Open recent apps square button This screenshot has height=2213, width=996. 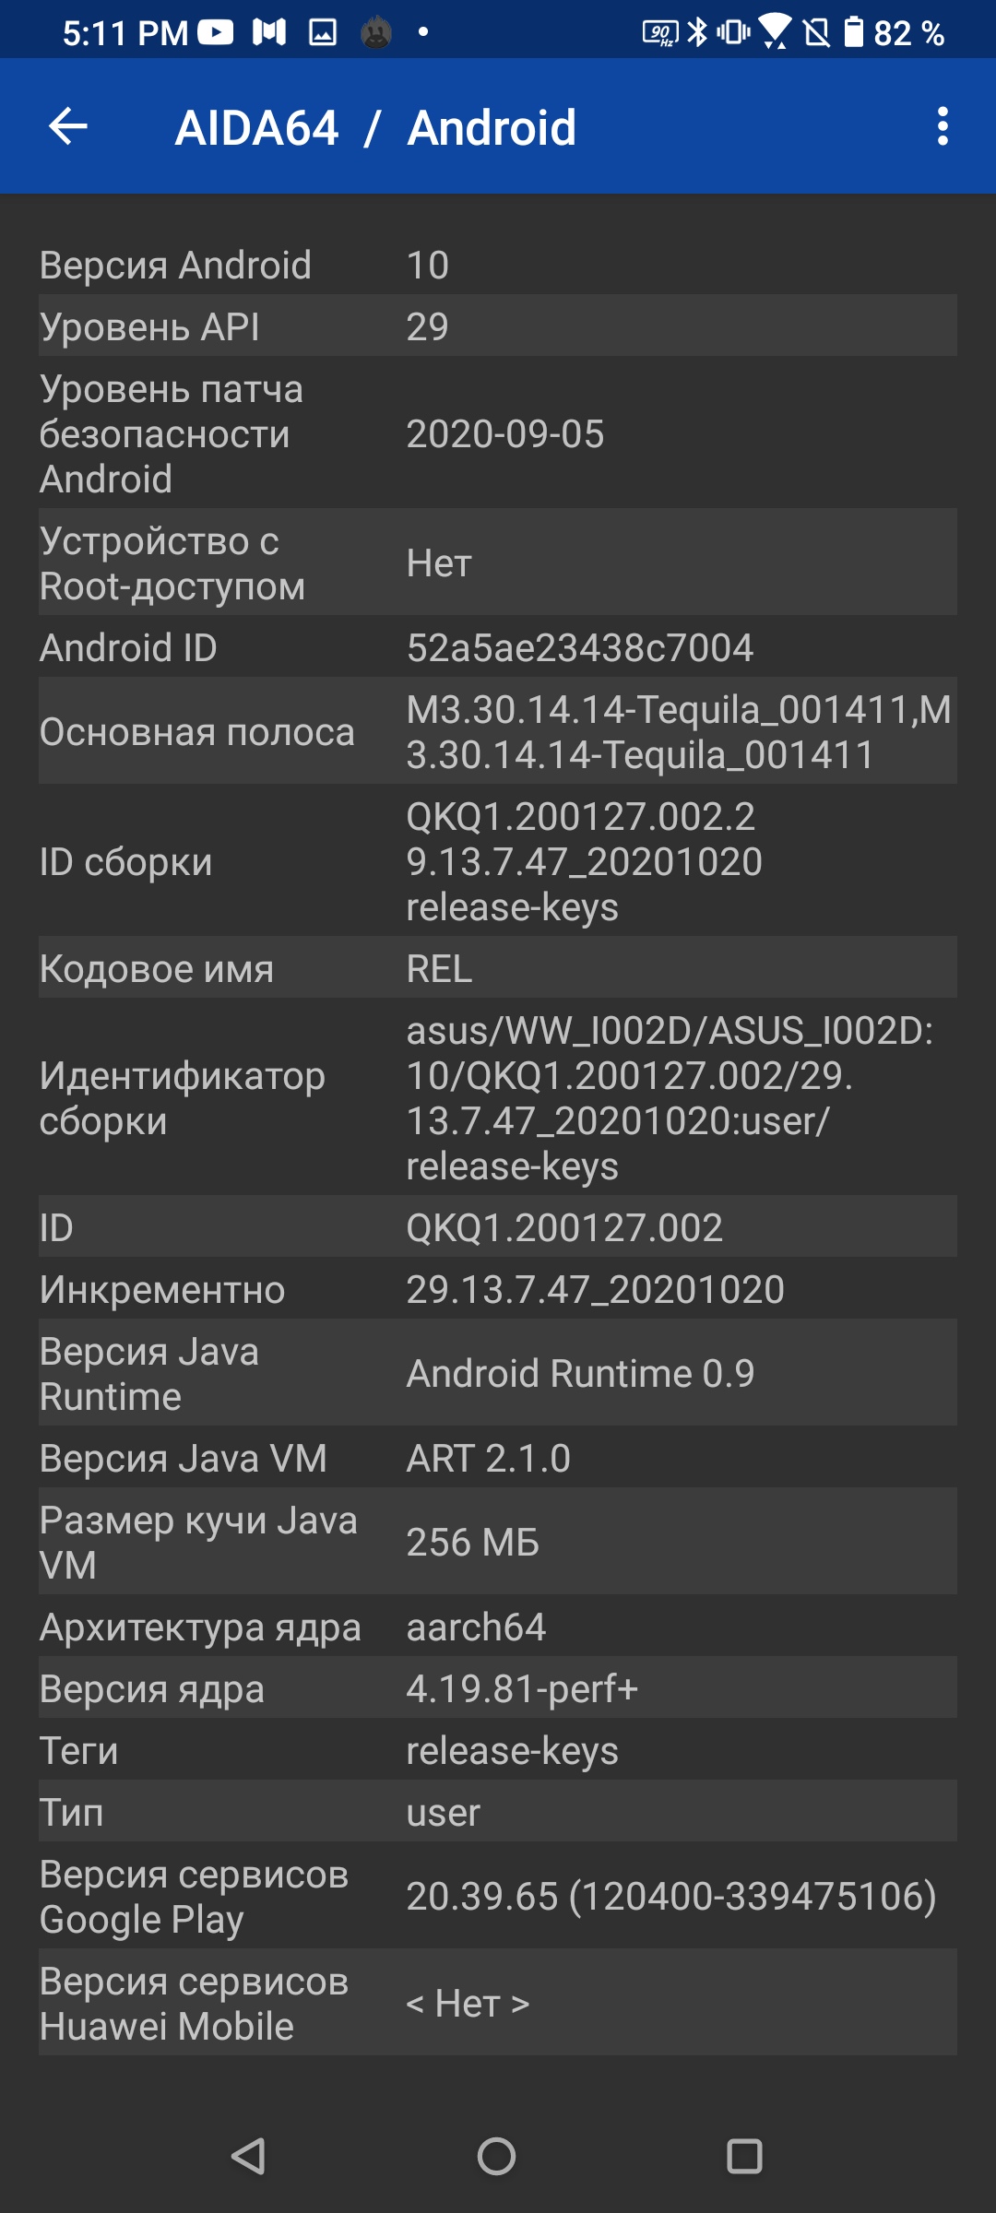(744, 2157)
